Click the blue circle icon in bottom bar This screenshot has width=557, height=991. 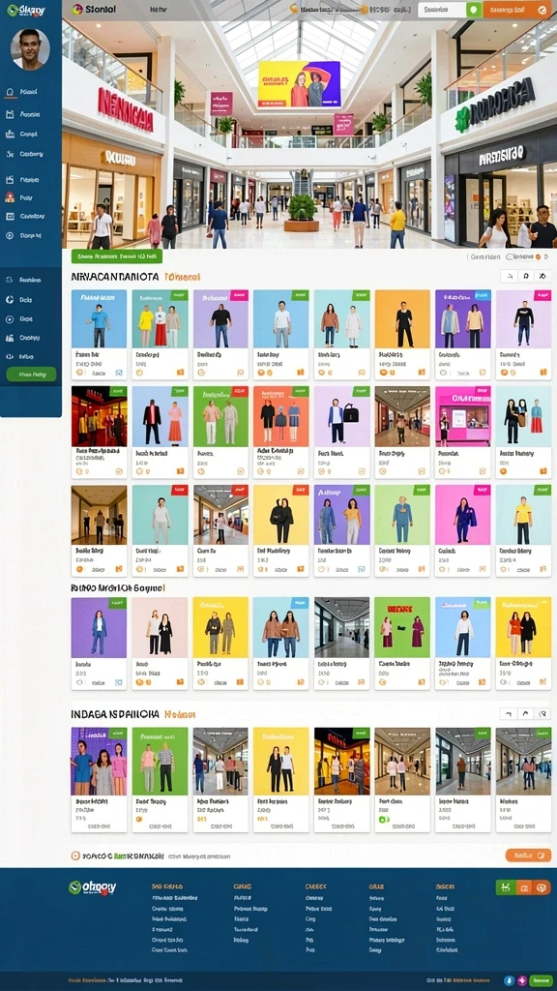tap(509, 980)
